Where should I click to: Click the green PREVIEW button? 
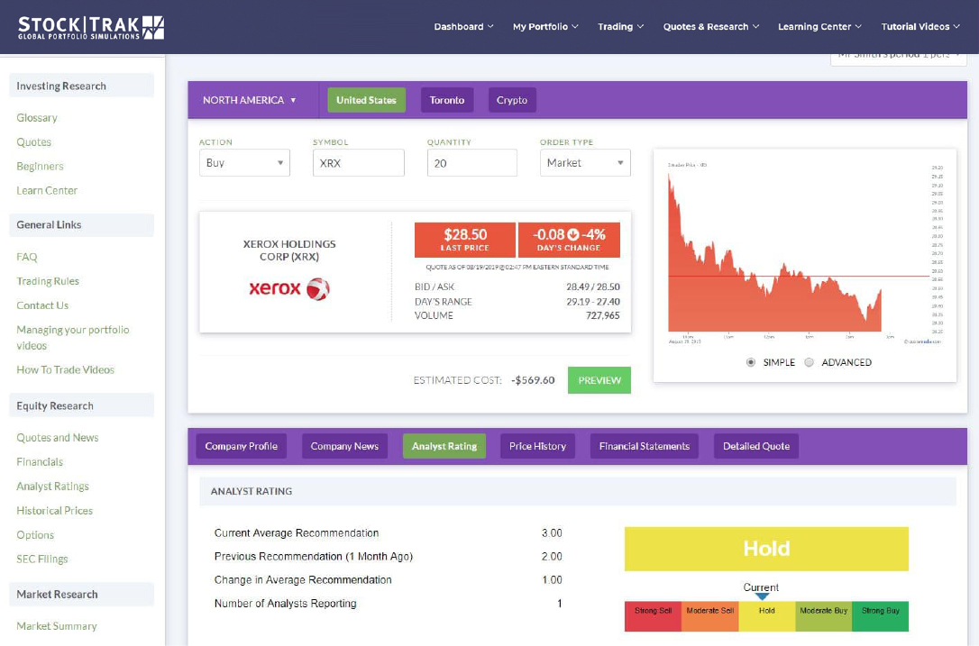(x=599, y=380)
